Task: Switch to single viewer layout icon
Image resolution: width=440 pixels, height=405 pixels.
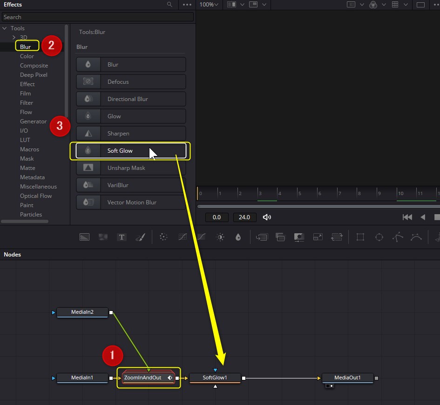Action: tap(420, 5)
